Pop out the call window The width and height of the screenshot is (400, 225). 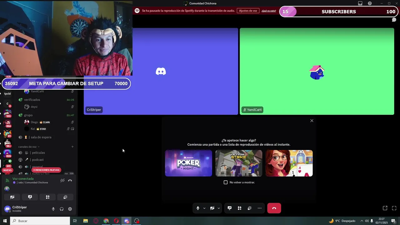click(385, 208)
